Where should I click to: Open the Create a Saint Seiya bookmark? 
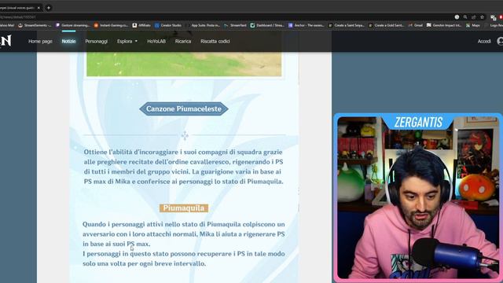[x=347, y=25]
